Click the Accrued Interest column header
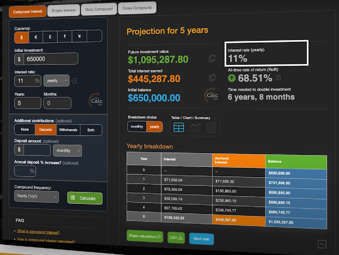The height and width of the screenshot is (255, 339). pos(239,161)
